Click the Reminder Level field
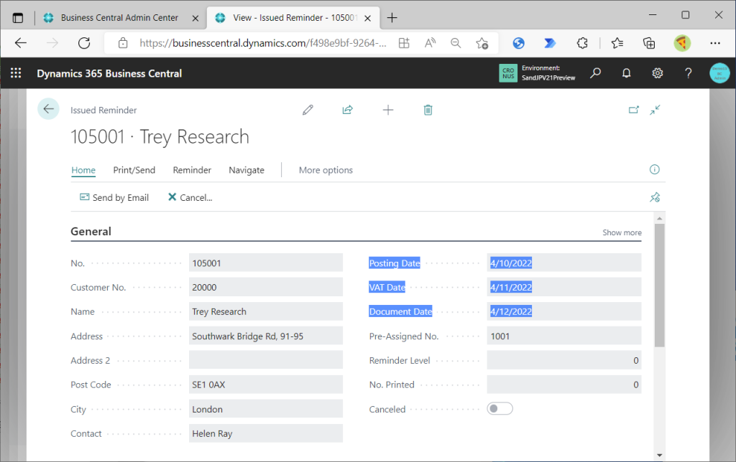This screenshot has height=462, width=736. [563, 360]
